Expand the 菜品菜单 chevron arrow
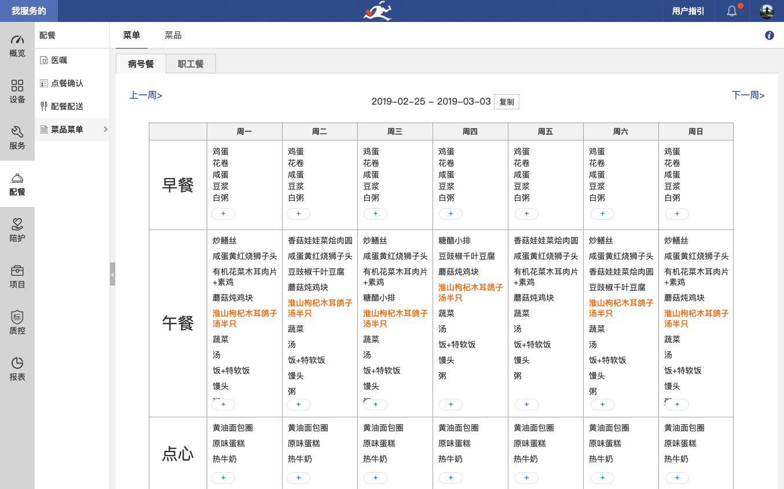 tap(105, 129)
